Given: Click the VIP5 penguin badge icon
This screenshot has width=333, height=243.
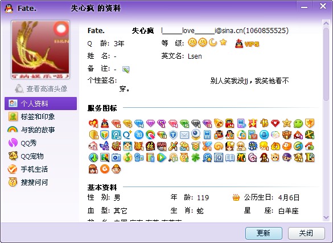Looking at the screenshot, I should (239, 43).
